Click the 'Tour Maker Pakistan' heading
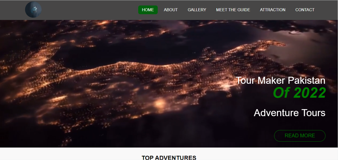The height and width of the screenshot is (160, 338). click(280, 80)
